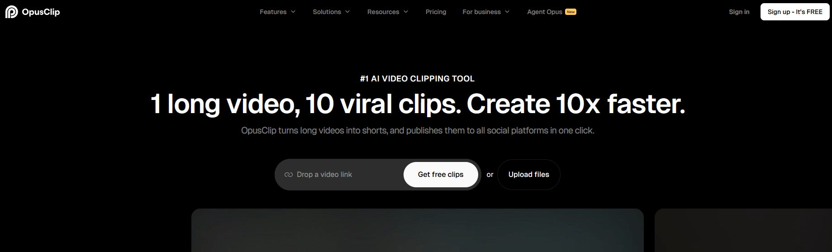This screenshot has height=252, width=832.
Task: Click the 'OpusClip turns long videos into shorts' subtitle
Action: tap(418, 131)
